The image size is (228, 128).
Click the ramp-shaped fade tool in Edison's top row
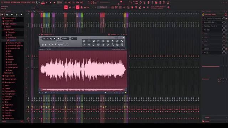click(x=94, y=41)
